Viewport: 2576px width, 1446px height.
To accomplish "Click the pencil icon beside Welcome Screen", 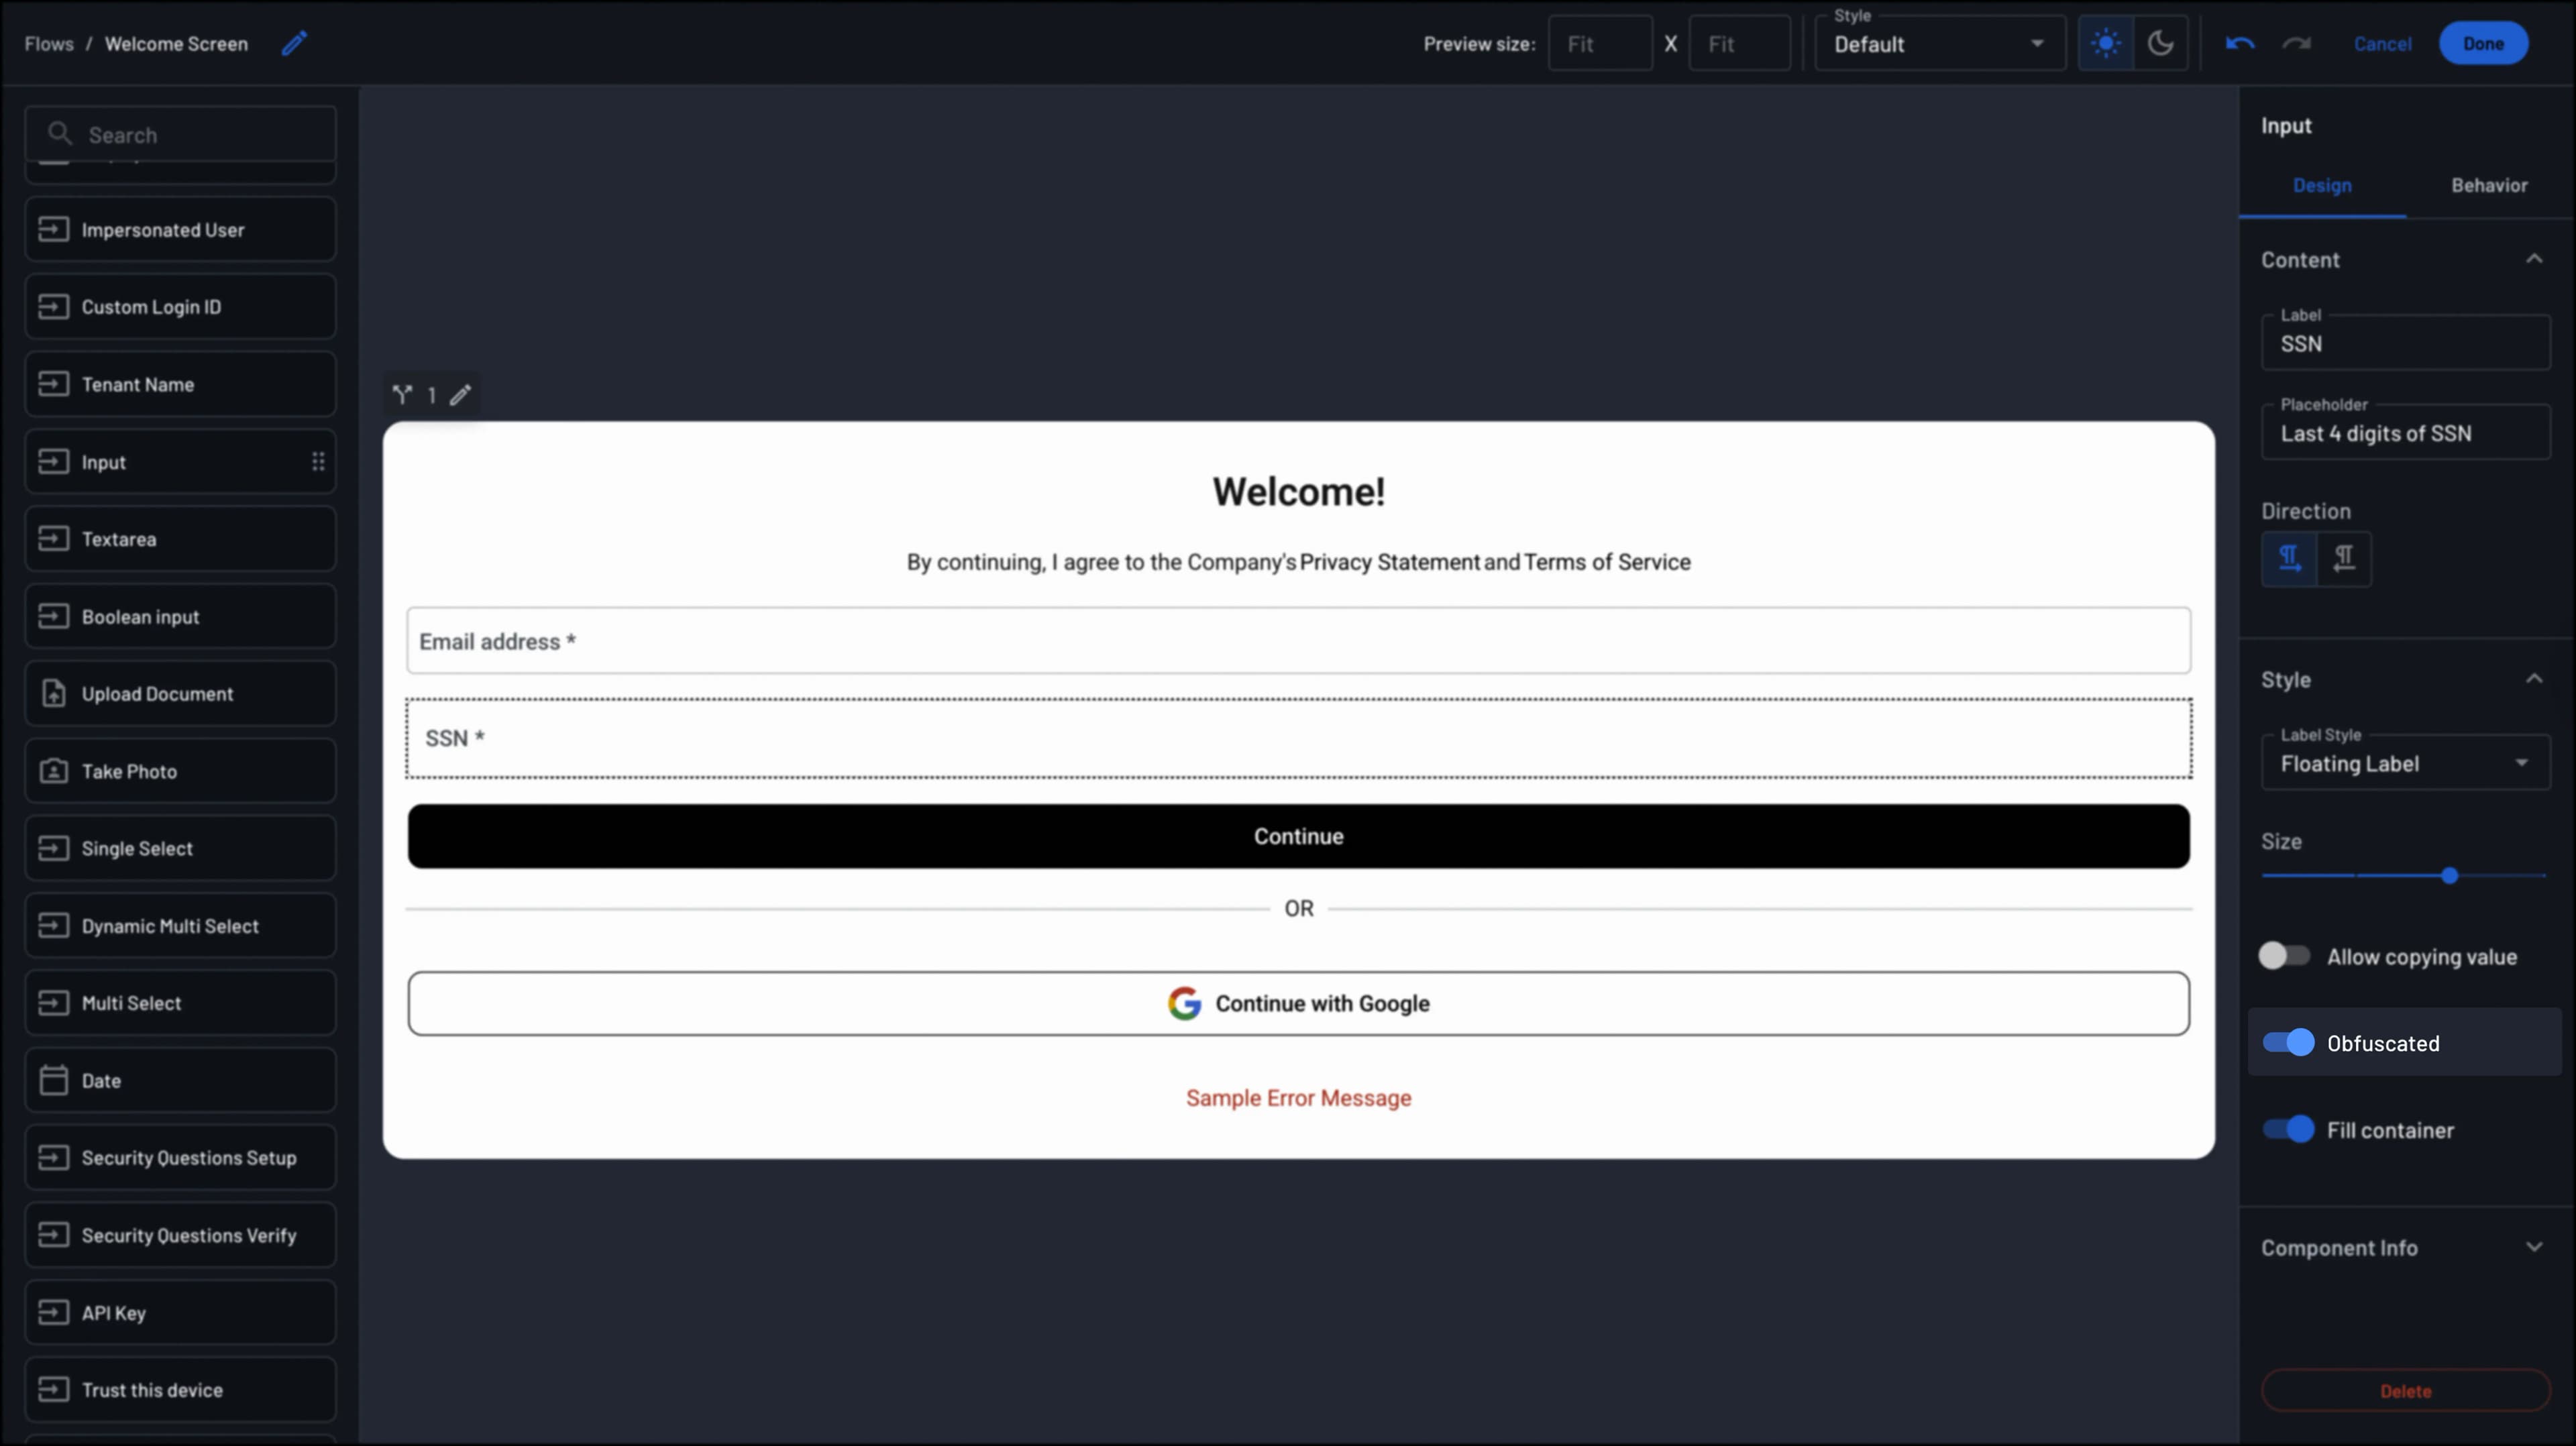I will [294, 43].
